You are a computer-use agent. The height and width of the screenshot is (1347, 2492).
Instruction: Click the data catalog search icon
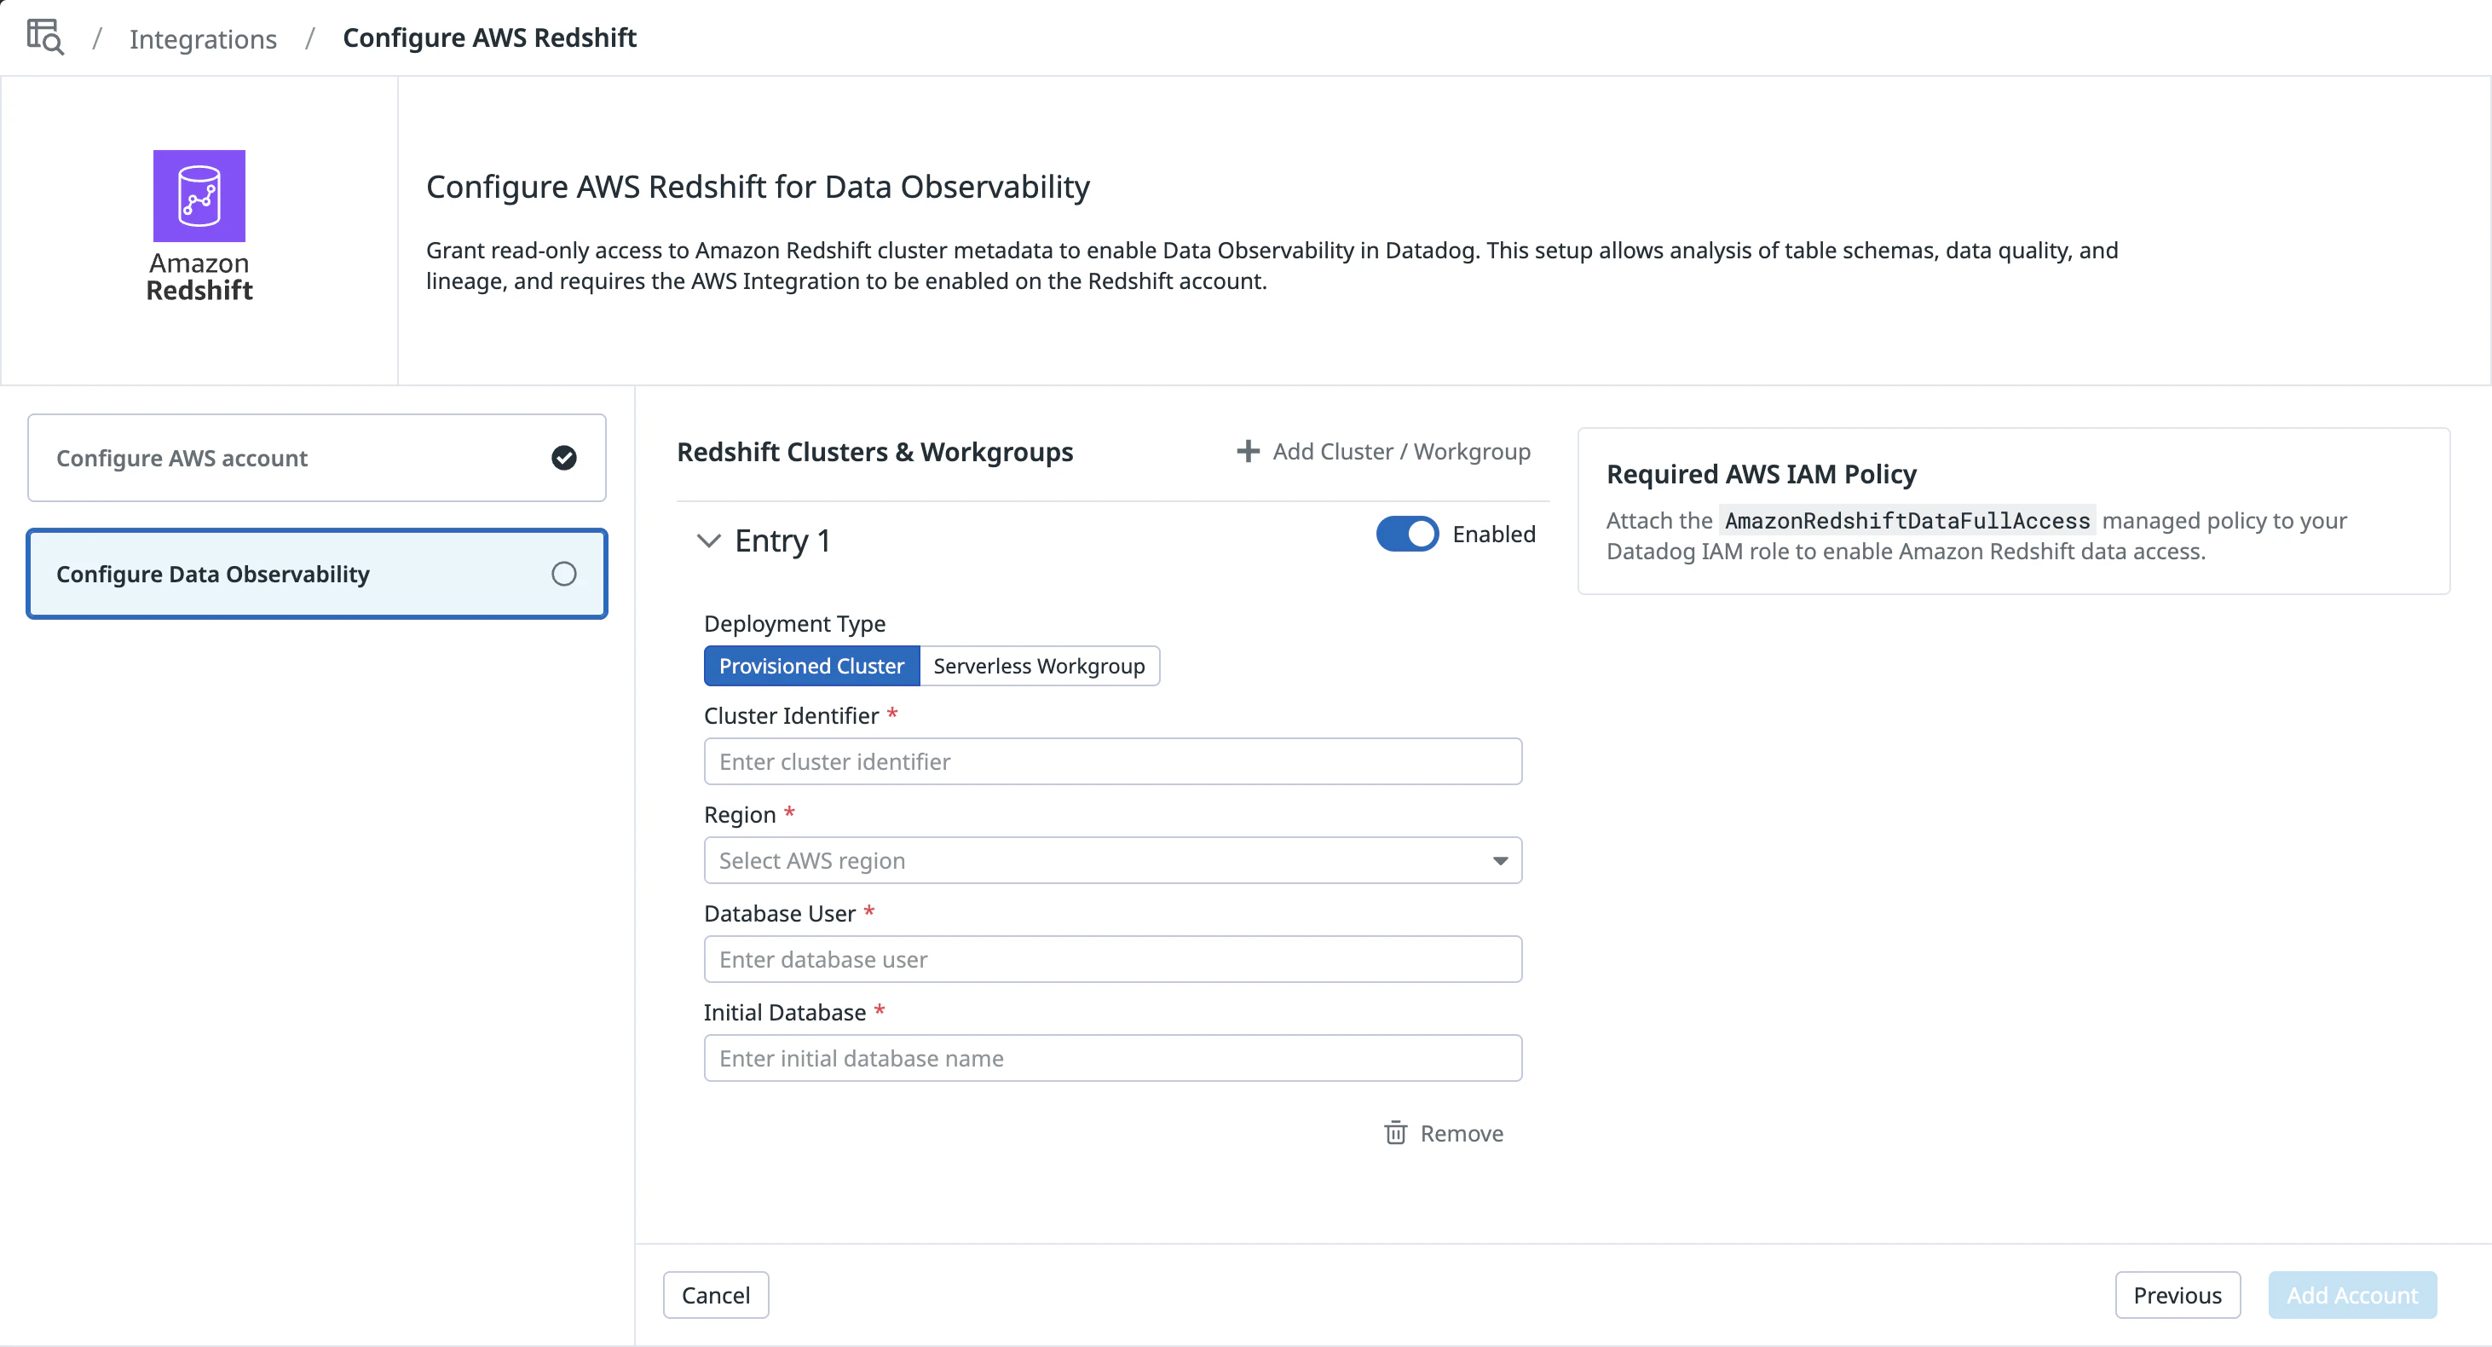44,37
